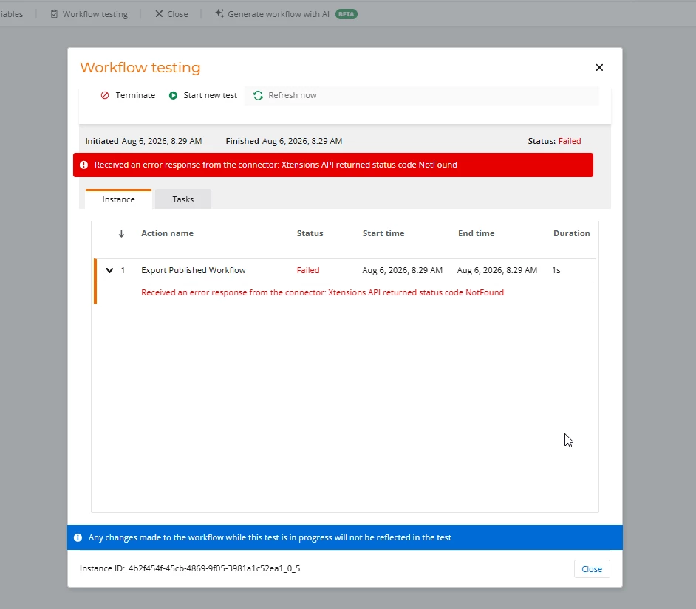The width and height of the screenshot is (696, 609).
Task: Click the red error banner alert icon
Action: 83,165
